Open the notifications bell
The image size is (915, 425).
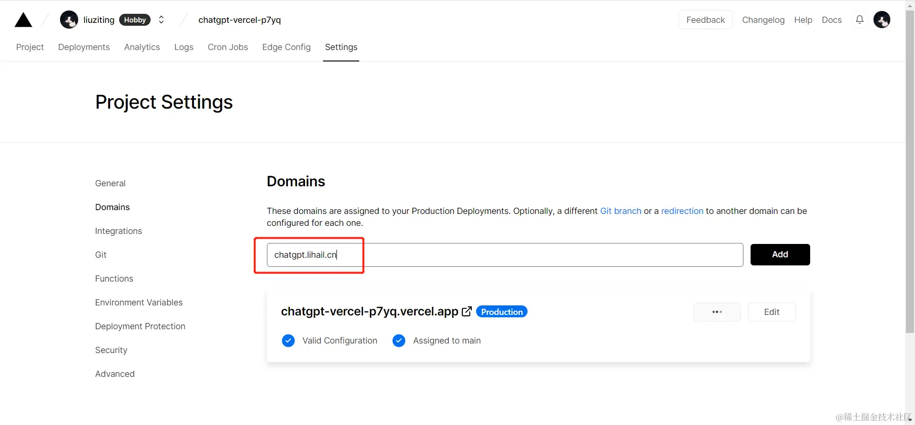tap(860, 20)
